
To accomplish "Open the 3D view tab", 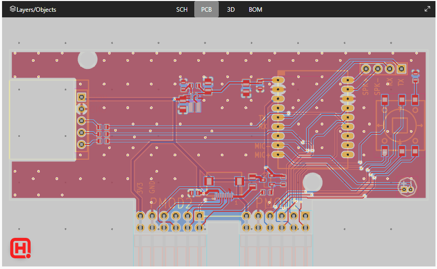I will 231,10.
